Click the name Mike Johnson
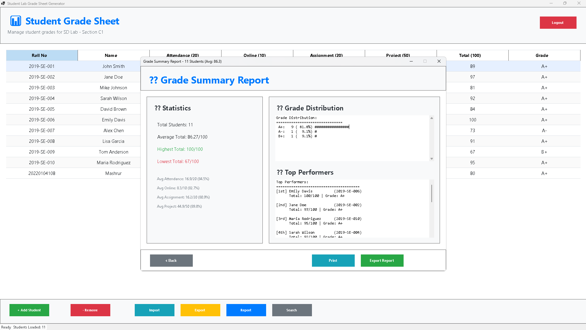The height and width of the screenshot is (330, 586). pos(114,87)
